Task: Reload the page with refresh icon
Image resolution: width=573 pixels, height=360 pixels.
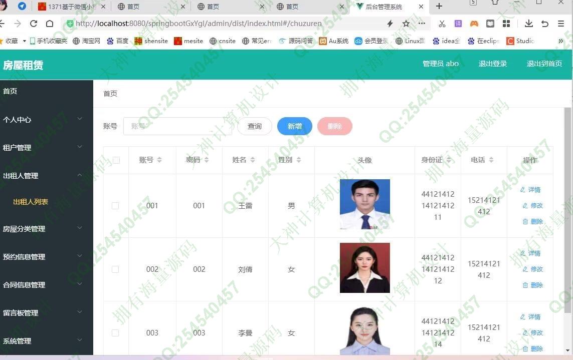Action: pos(34,24)
